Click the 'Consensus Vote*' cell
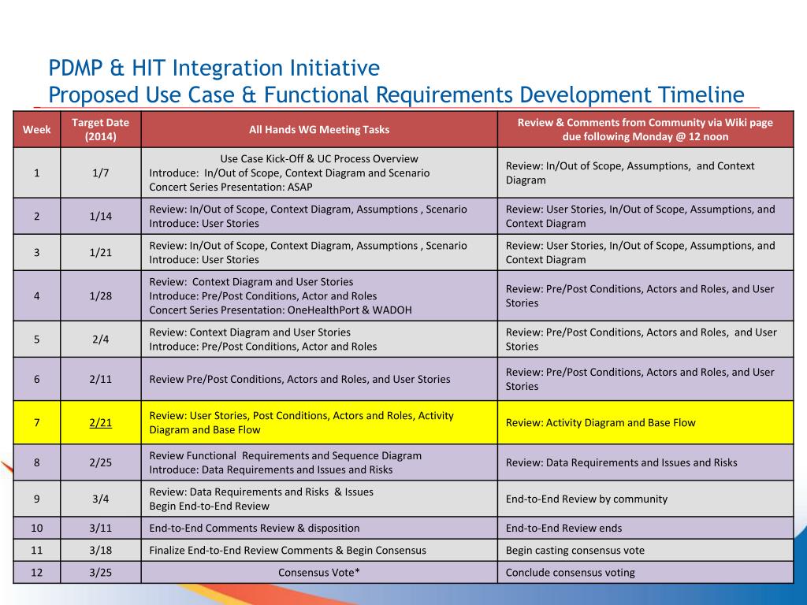This screenshot has height=605, width=807. coord(319,572)
